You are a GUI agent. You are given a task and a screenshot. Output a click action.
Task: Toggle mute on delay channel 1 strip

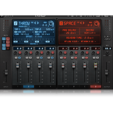point(19,58)
